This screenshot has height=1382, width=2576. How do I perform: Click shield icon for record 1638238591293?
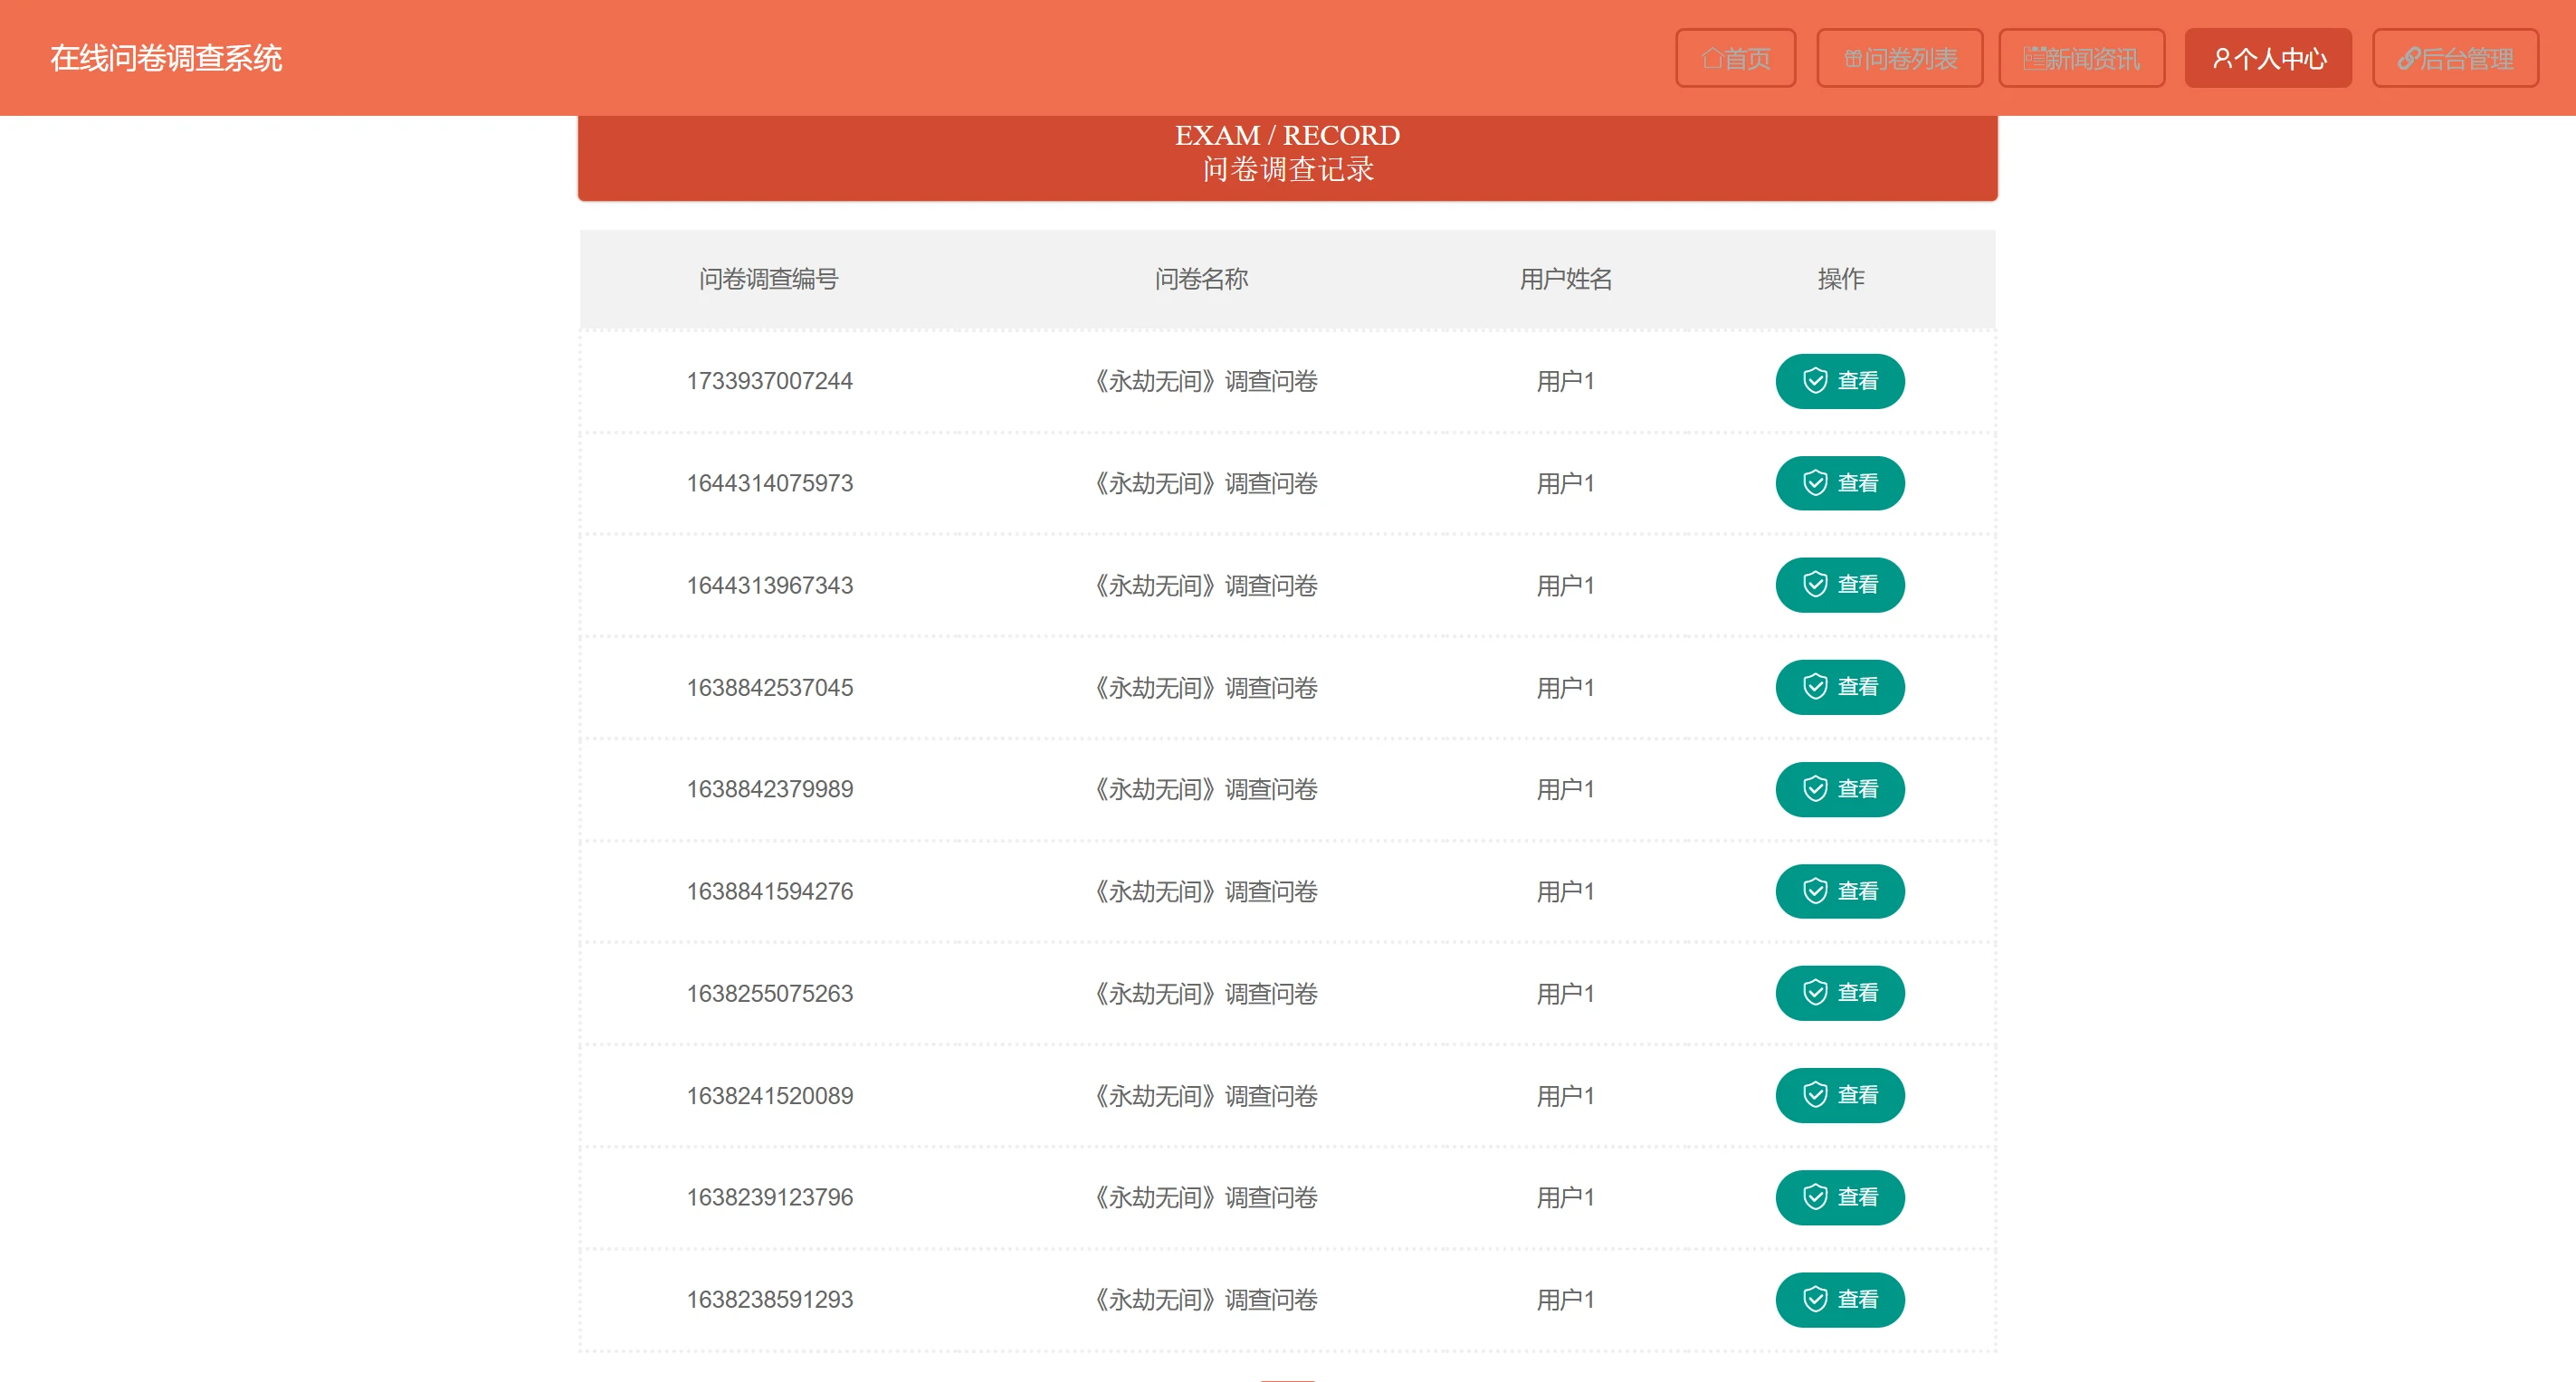click(x=1814, y=1299)
